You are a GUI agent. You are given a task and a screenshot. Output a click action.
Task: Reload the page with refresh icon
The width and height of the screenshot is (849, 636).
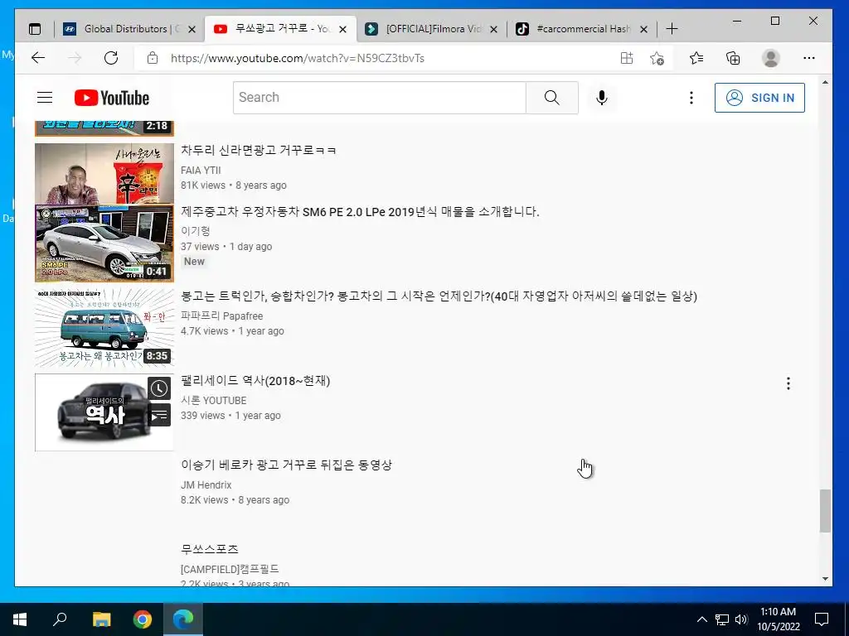111,58
